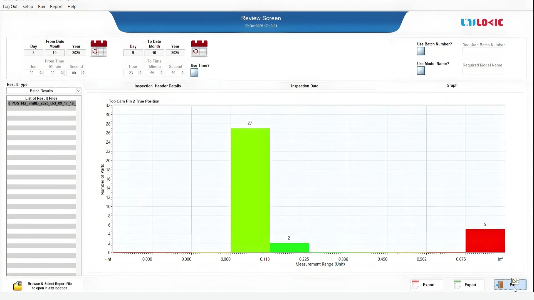Toggle the Use Model Name? checkbox
The width and height of the screenshot is (534, 300).
tap(421, 71)
